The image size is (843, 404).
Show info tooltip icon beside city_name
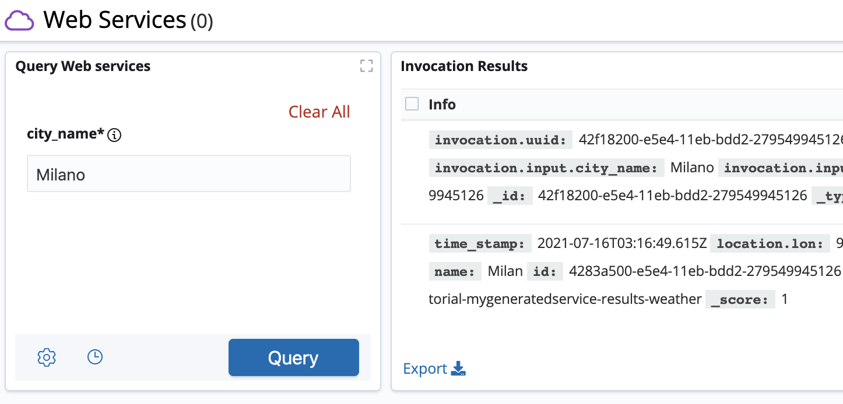115,136
